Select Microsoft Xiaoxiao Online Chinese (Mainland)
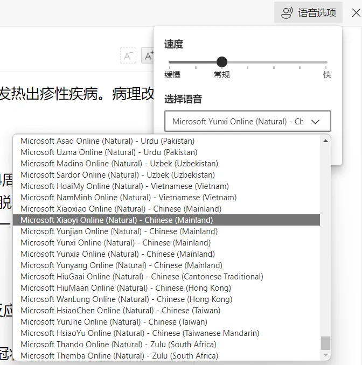 click(166, 208)
